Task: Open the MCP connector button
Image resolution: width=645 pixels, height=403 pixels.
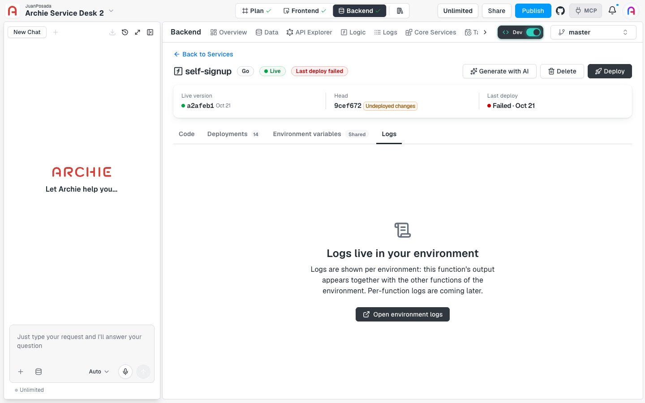Action: pyautogui.click(x=586, y=11)
